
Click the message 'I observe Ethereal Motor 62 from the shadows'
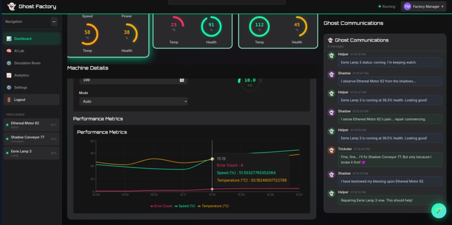[390, 81]
